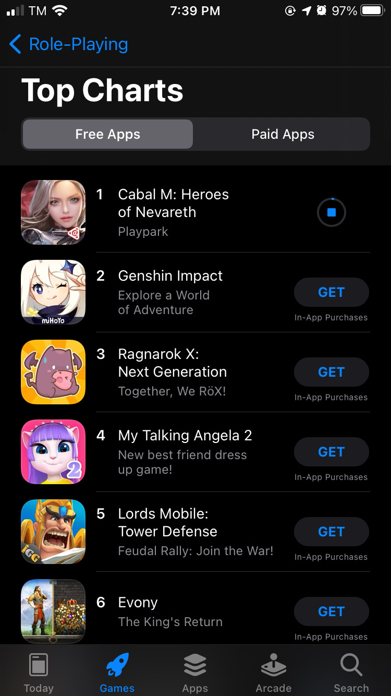Tap the Genshin Impact app icon
The width and height of the screenshot is (391, 696).
pos(53,292)
